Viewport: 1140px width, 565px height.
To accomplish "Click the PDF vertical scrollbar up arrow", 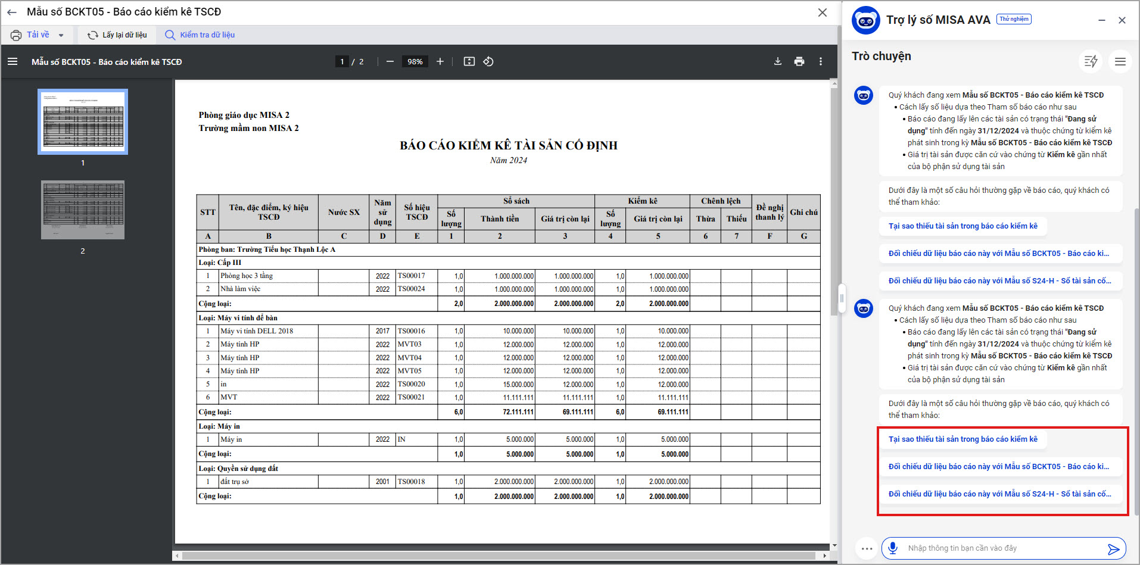I will coord(834,83).
